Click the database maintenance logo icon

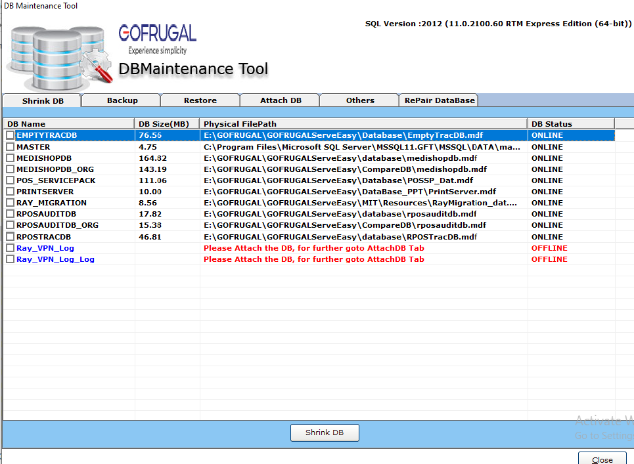point(60,58)
